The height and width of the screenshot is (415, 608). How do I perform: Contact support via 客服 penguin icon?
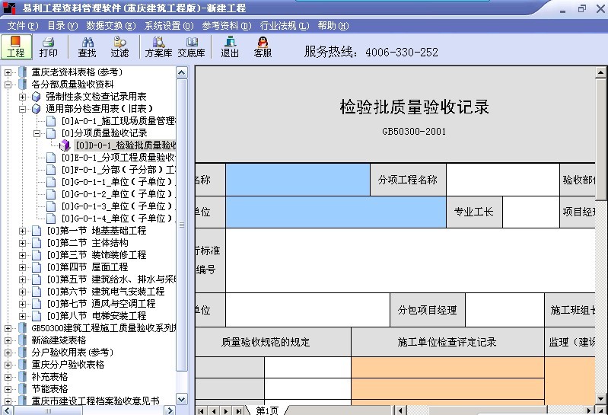pos(263,46)
